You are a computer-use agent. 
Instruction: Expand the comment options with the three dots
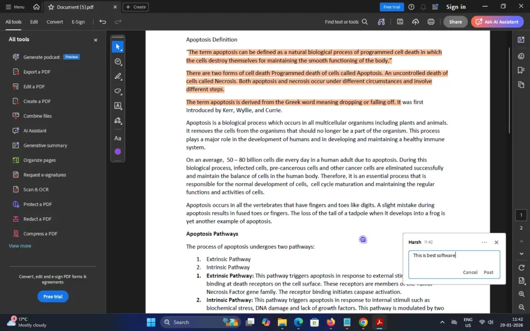tap(484, 242)
